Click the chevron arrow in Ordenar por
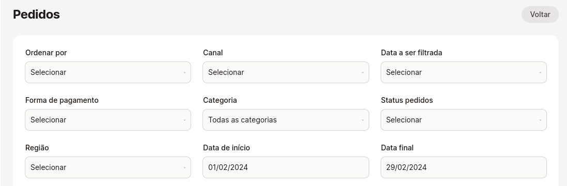 click(184, 72)
